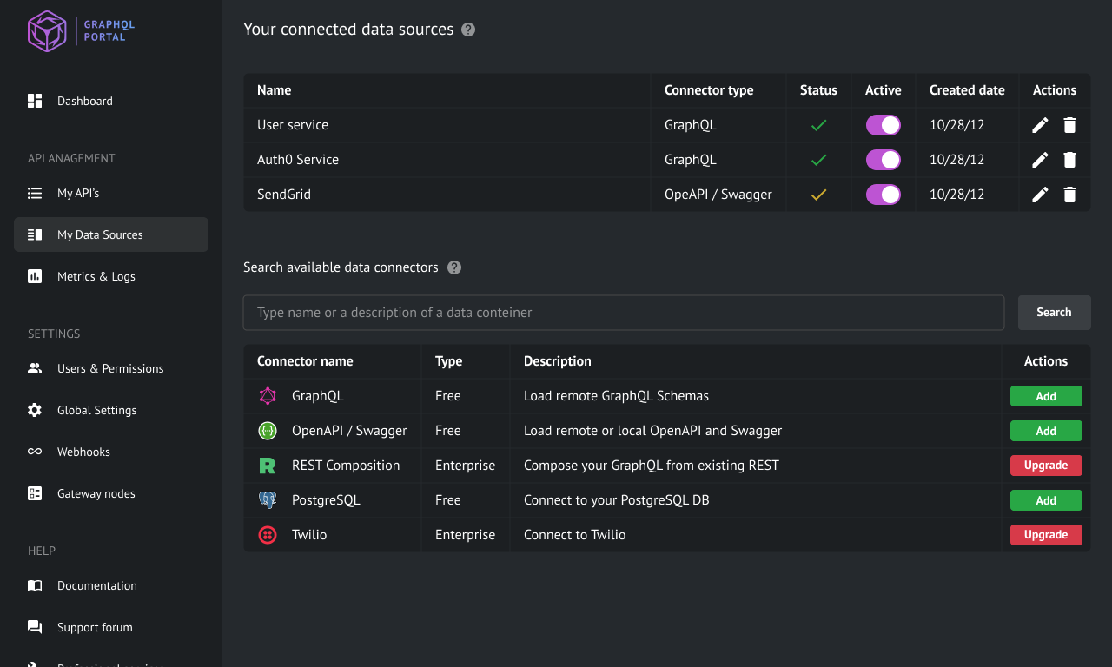Click 'OpeAPI / Swagger' connector type cell
This screenshot has height=667, width=1112.
click(x=718, y=195)
